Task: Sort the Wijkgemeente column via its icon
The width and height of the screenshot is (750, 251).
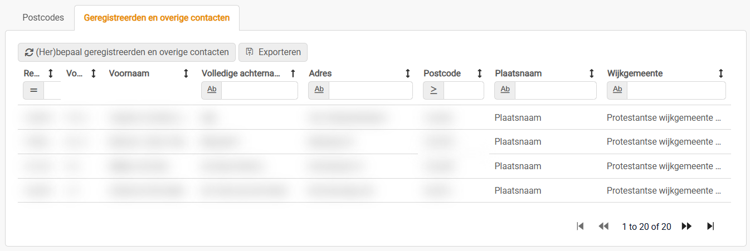Action: point(721,73)
